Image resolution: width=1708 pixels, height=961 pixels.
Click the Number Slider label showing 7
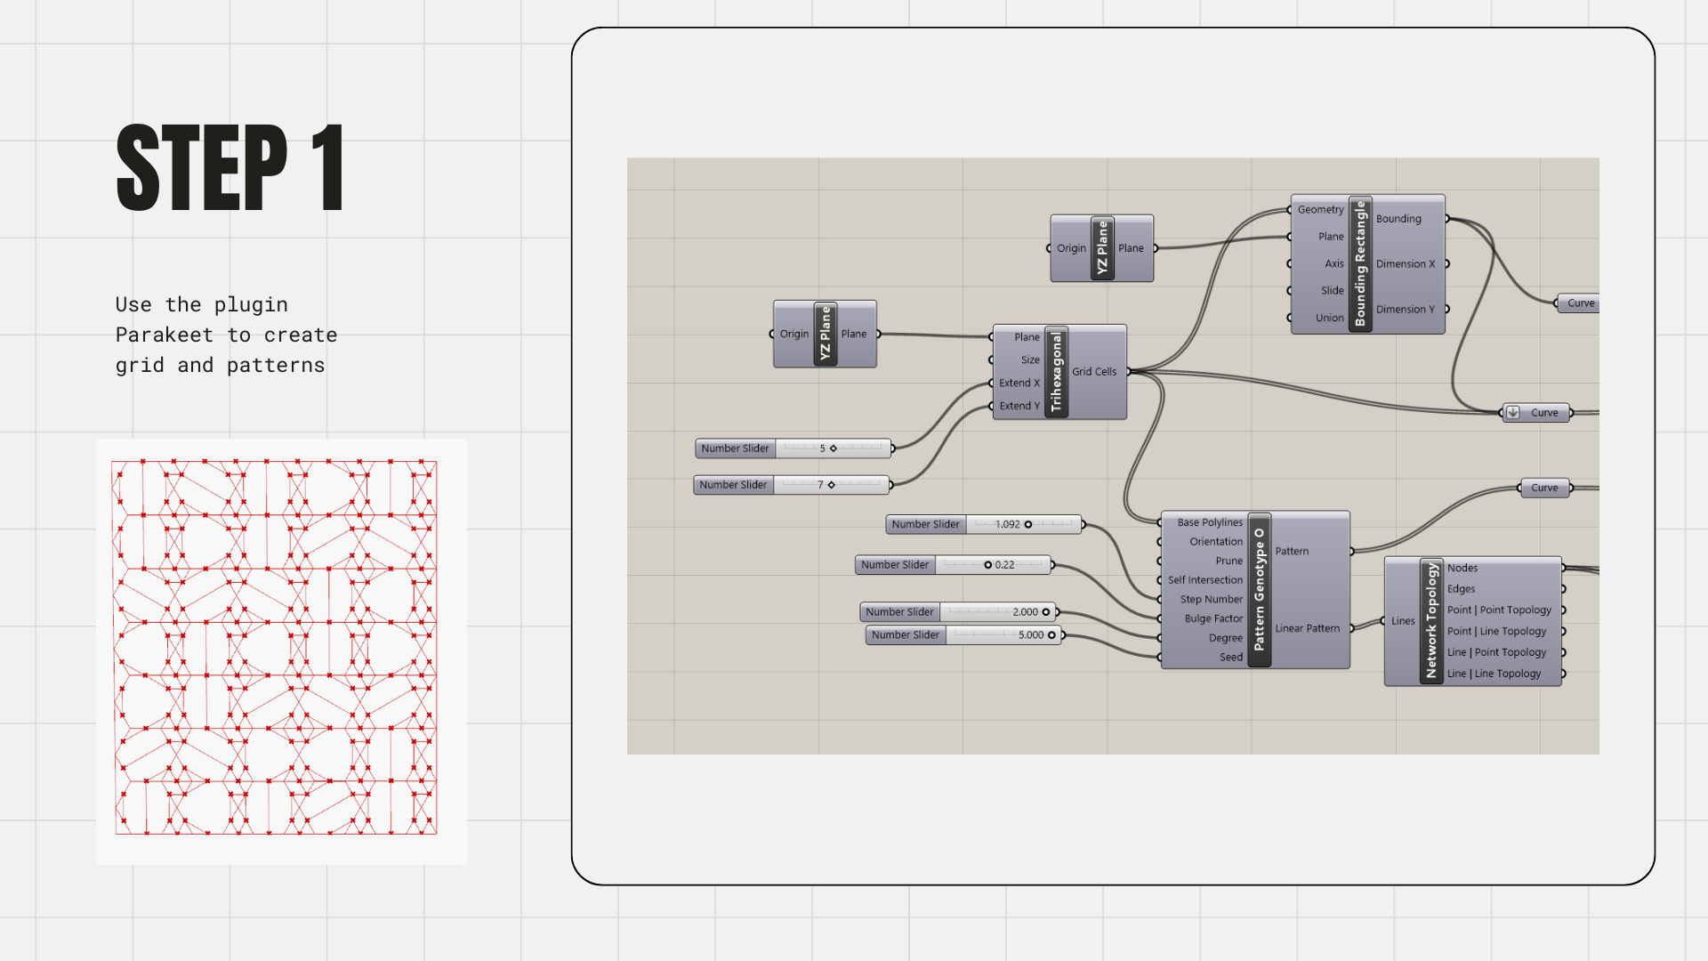(733, 485)
